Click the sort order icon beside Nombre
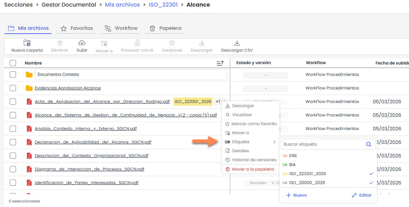The height and width of the screenshot is (207, 409). click(x=220, y=63)
